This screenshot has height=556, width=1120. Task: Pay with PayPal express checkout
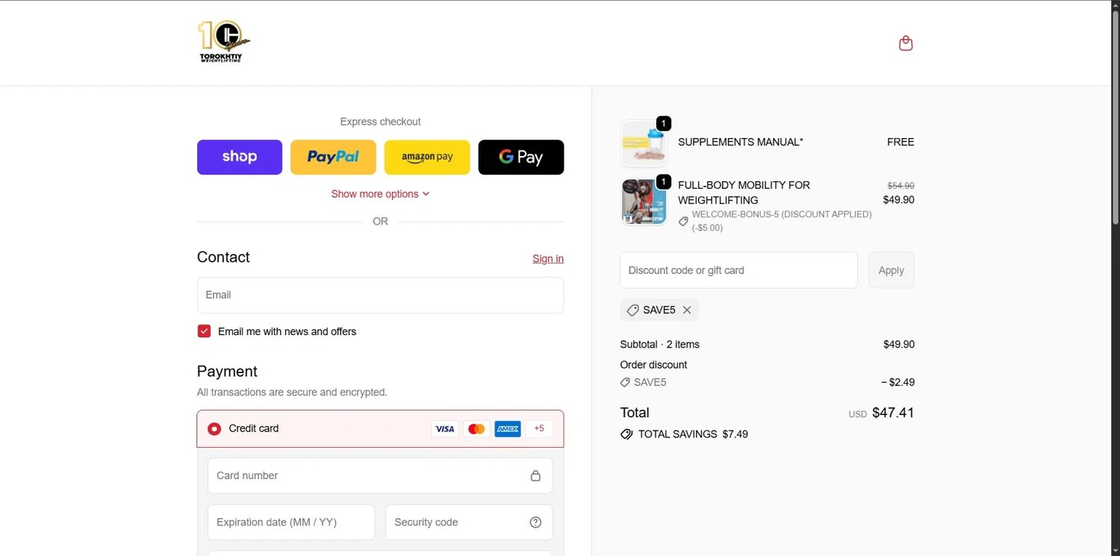333,157
